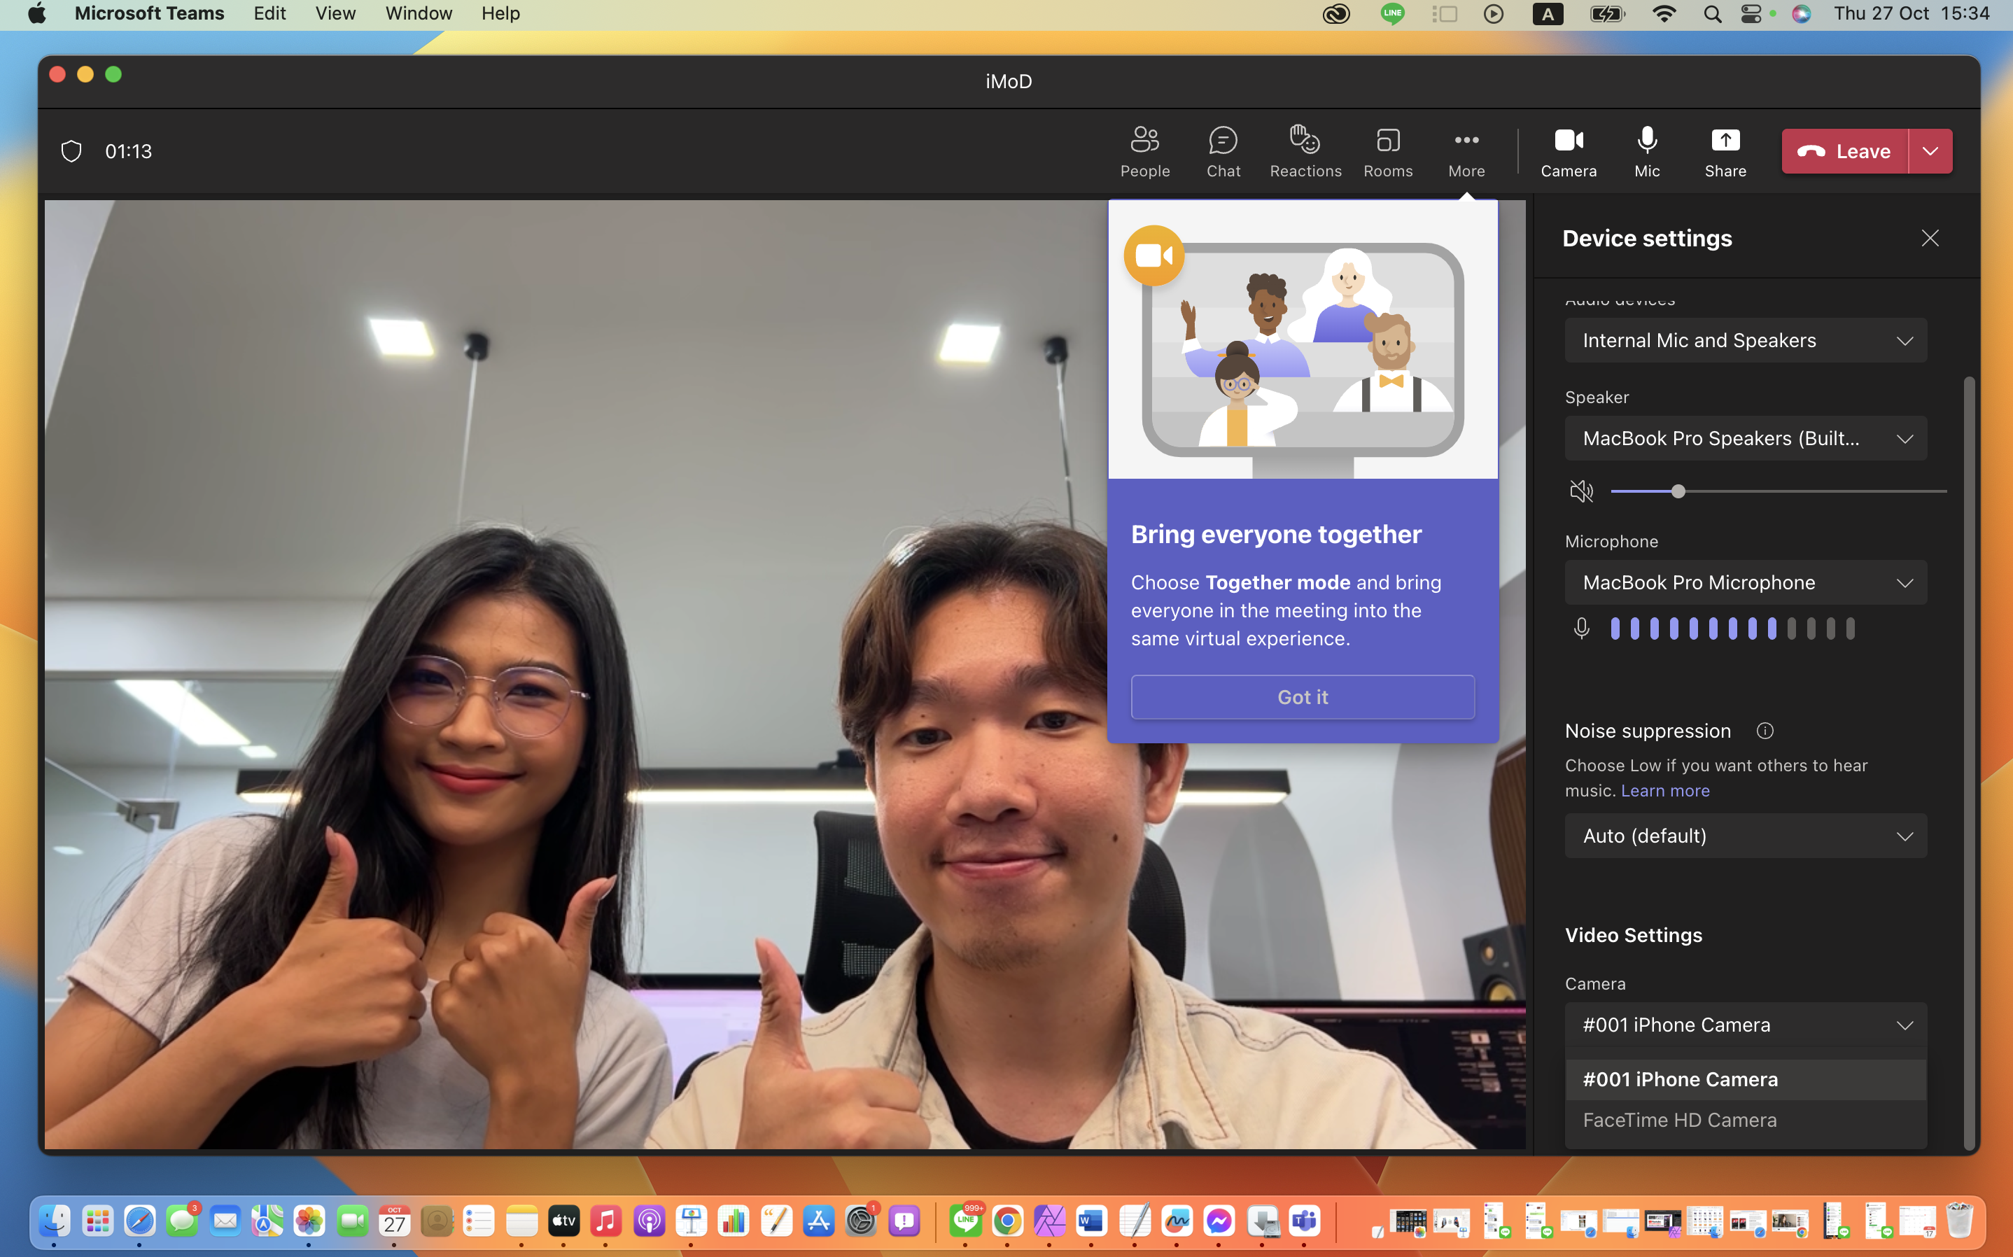Click the noise suppression info icon
Image resolution: width=2013 pixels, height=1257 pixels.
(x=1765, y=731)
